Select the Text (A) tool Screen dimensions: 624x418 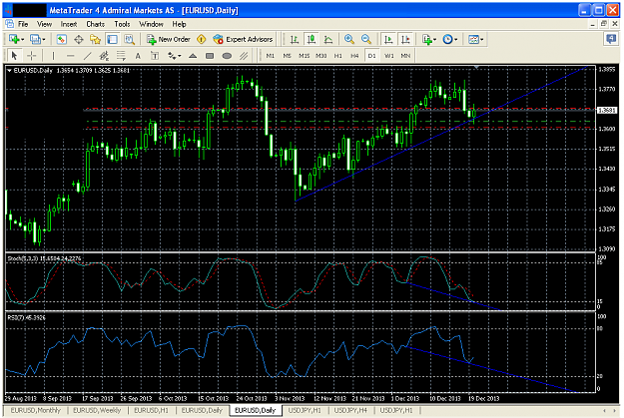tap(138, 56)
